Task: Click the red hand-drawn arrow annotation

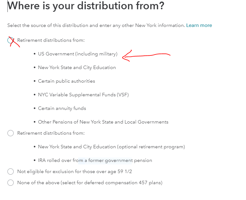Action: [x=146, y=56]
